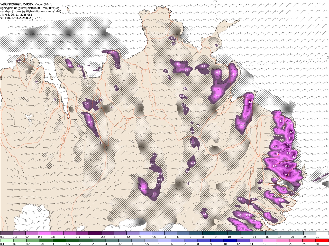Select the "1.3" precipitation value on the map
The image size is (329, 246).
pos(243,229)
